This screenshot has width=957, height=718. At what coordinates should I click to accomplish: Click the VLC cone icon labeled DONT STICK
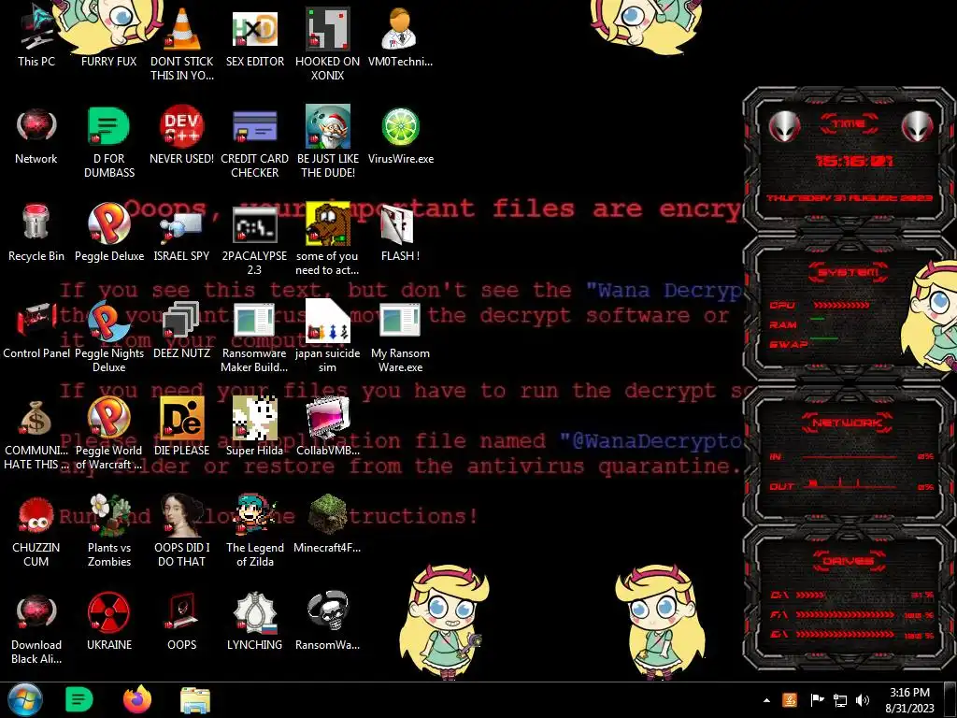(182, 43)
